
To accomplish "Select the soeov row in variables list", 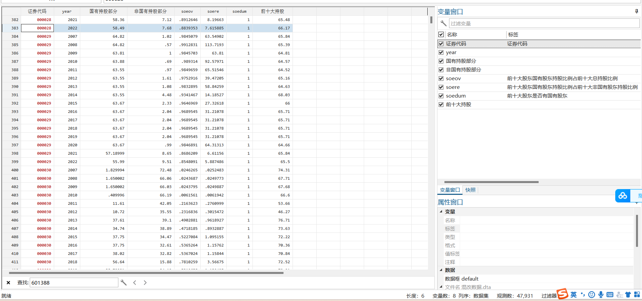I will [x=539, y=79].
